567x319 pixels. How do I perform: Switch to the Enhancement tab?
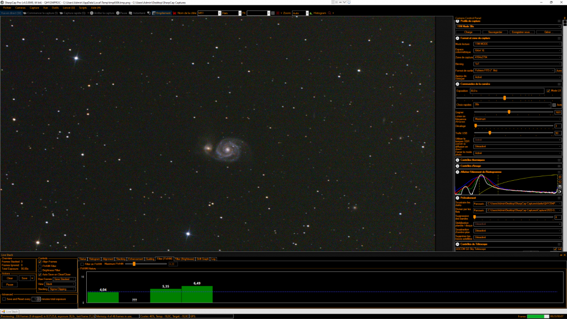tap(136, 259)
